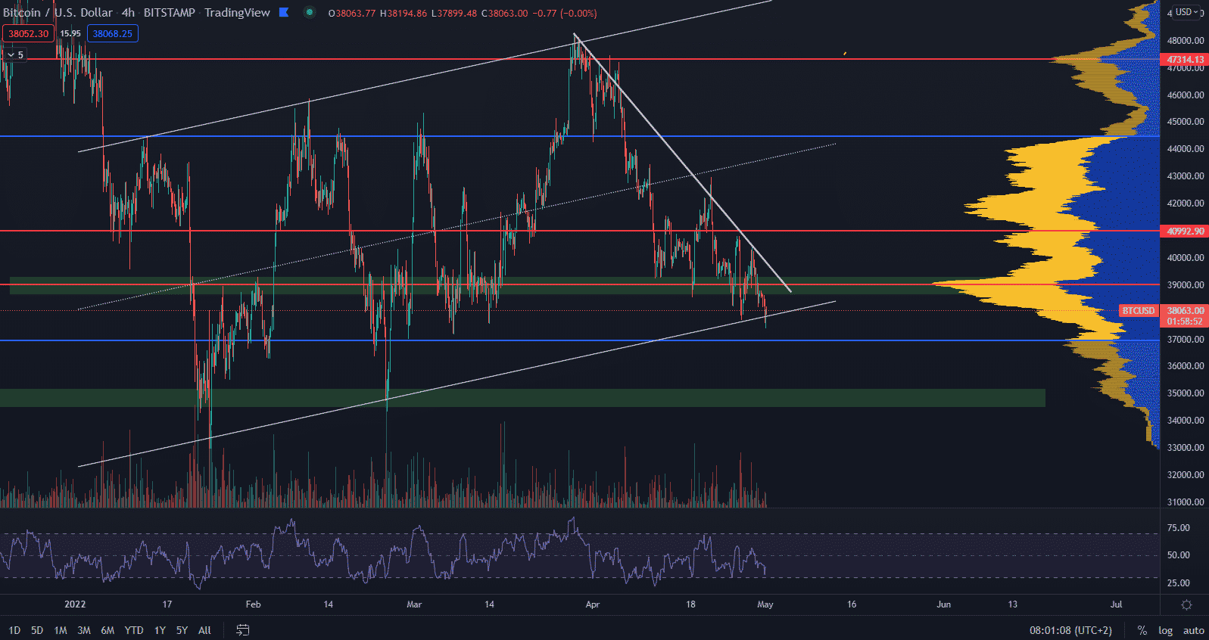Expand the collapsed indicators legend showing 5
This screenshot has height=640, width=1209.
click(15, 54)
